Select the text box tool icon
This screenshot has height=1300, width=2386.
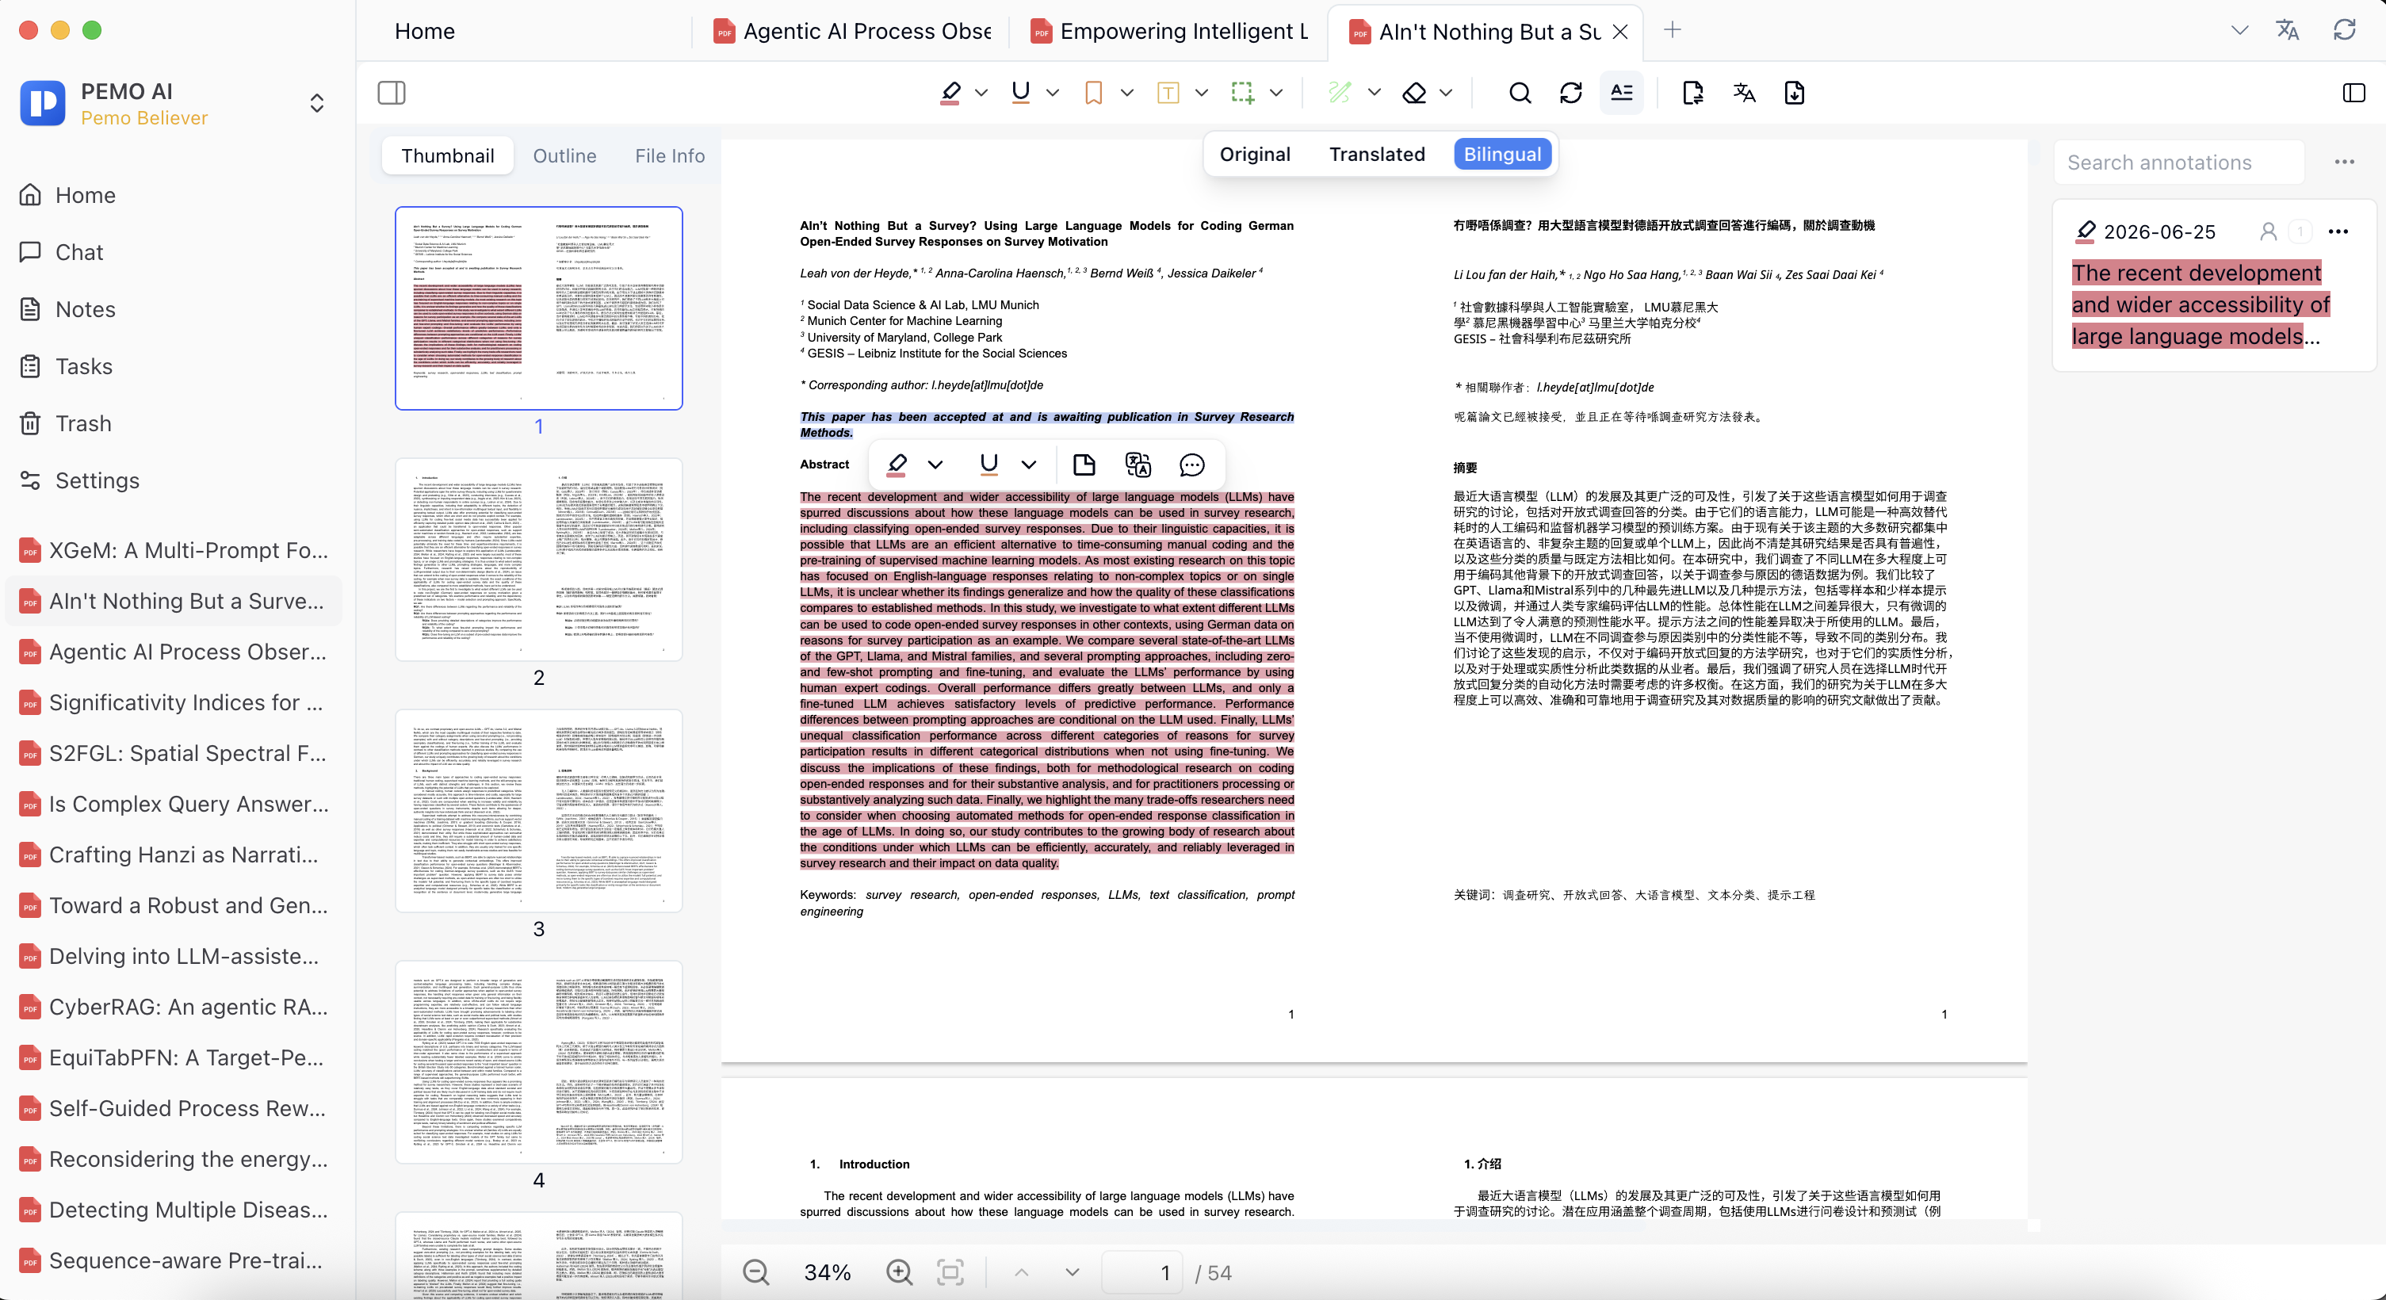point(1168,93)
